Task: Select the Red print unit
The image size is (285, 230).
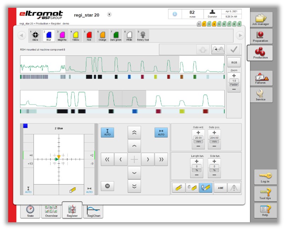Action: click(89, 36)
